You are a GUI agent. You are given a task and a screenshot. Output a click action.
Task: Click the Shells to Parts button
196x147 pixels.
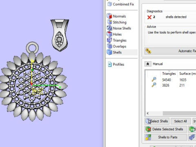(x=166, y=137)
